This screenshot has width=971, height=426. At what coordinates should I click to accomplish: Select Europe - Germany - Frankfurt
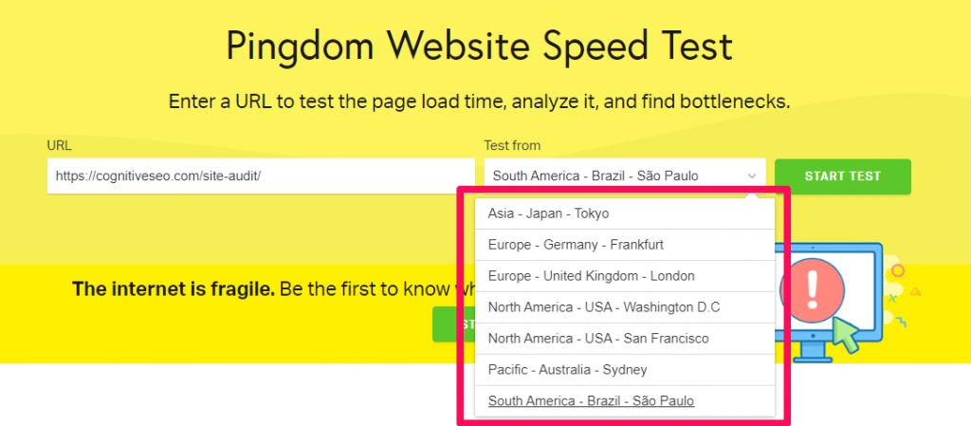[x=625, y=245]
